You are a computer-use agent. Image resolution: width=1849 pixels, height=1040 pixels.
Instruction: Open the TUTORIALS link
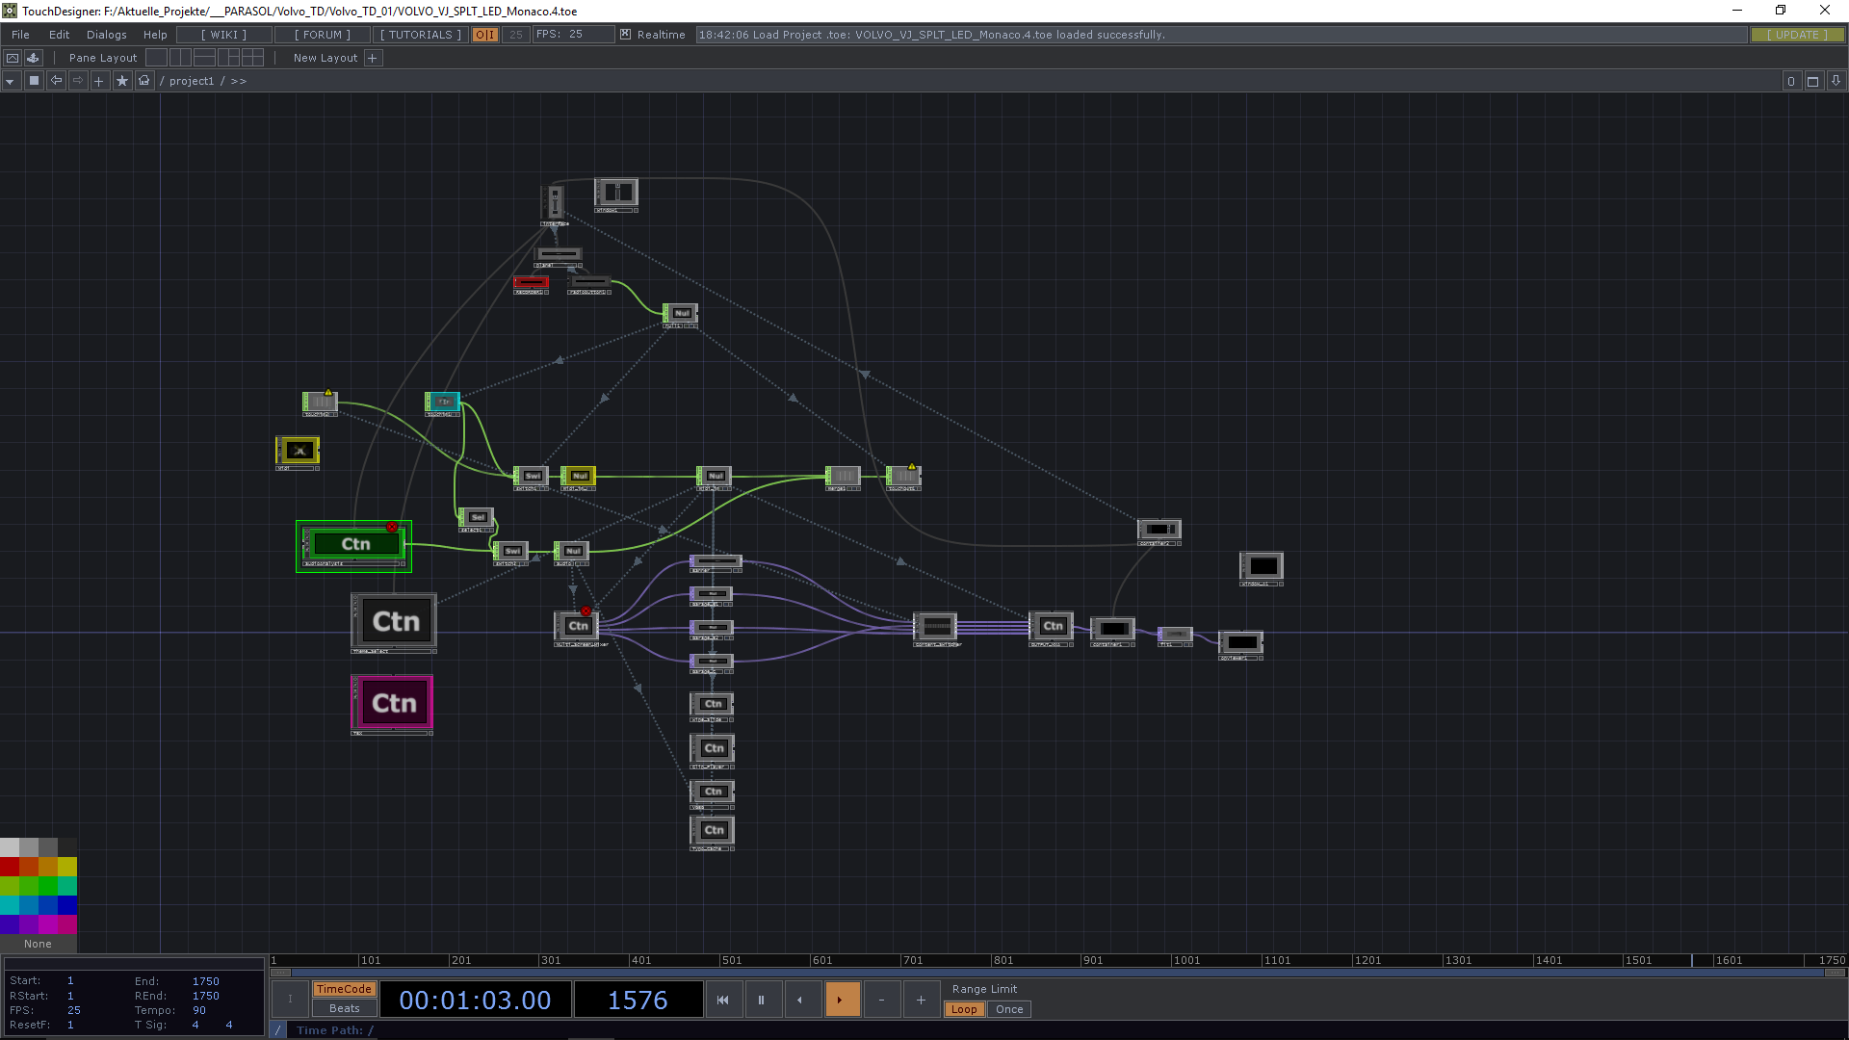pos(420,35)
